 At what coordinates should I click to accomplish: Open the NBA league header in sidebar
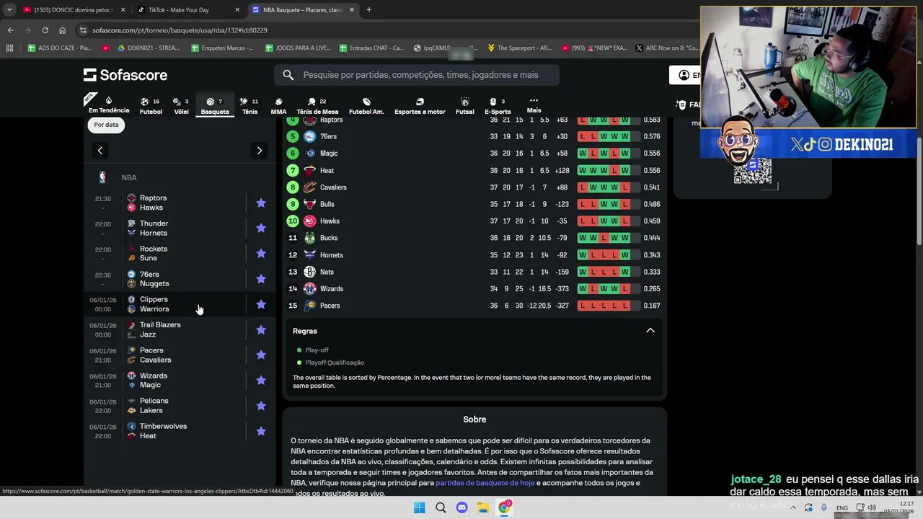pyautogui.click(x=180, y=177)
